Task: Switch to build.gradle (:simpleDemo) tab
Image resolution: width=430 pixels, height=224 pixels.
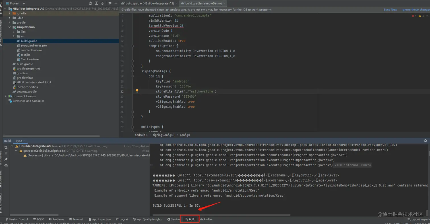Action: click(x=204, y=3)
